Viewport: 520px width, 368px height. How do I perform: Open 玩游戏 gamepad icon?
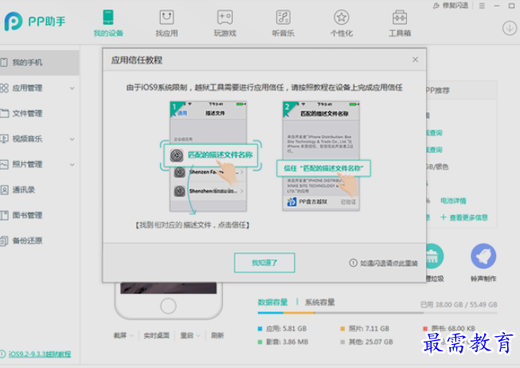(225, 18)
